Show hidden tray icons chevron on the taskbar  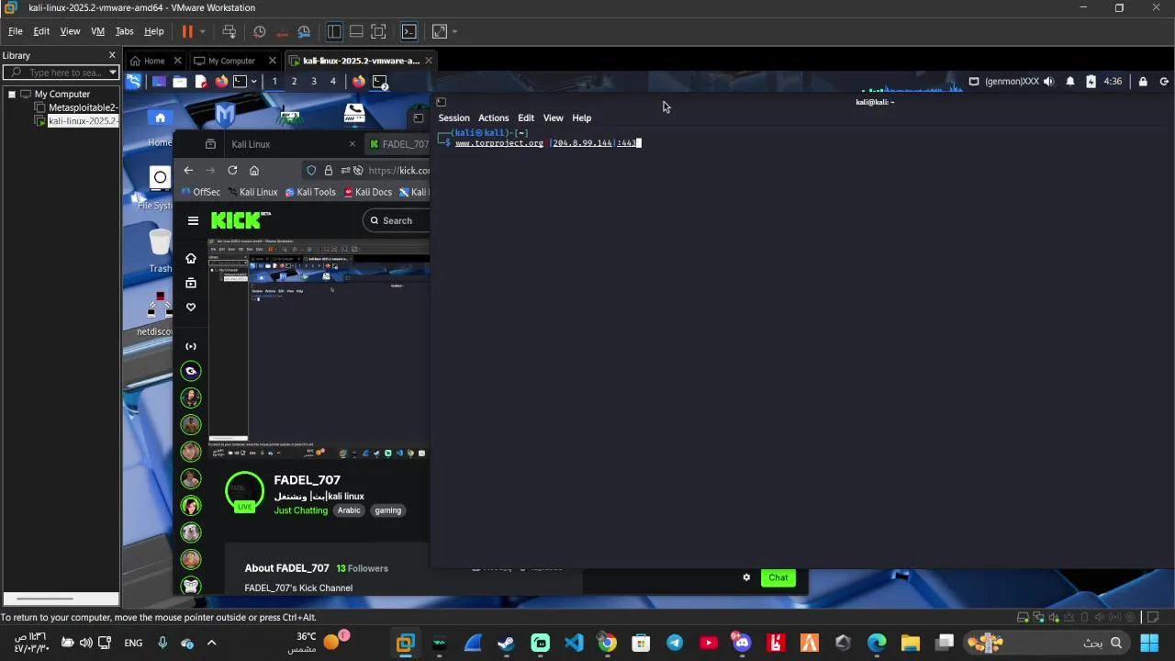tap(211, 643)
